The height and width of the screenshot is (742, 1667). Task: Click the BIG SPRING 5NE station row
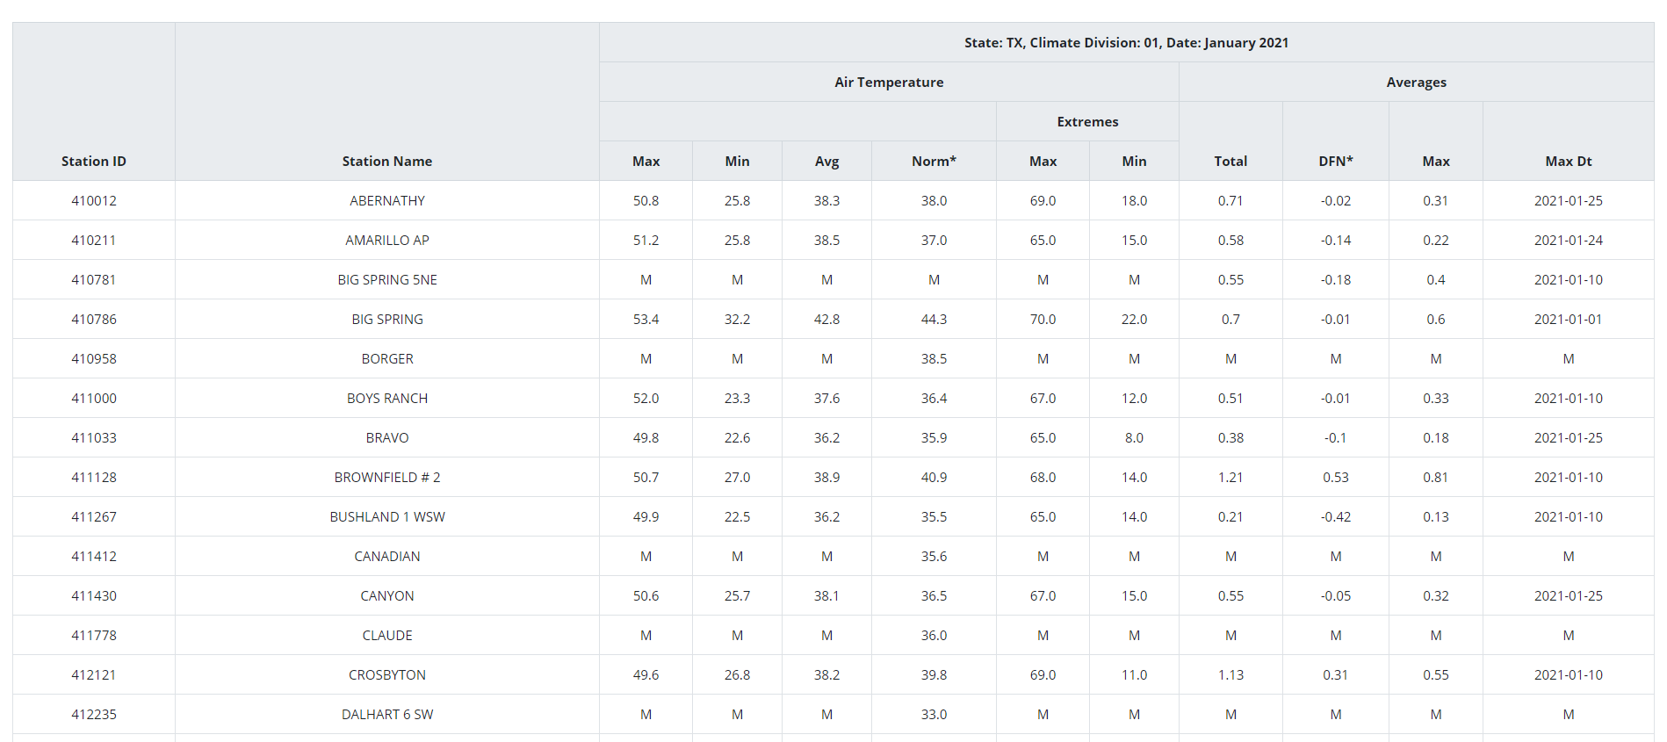[386, 279]
